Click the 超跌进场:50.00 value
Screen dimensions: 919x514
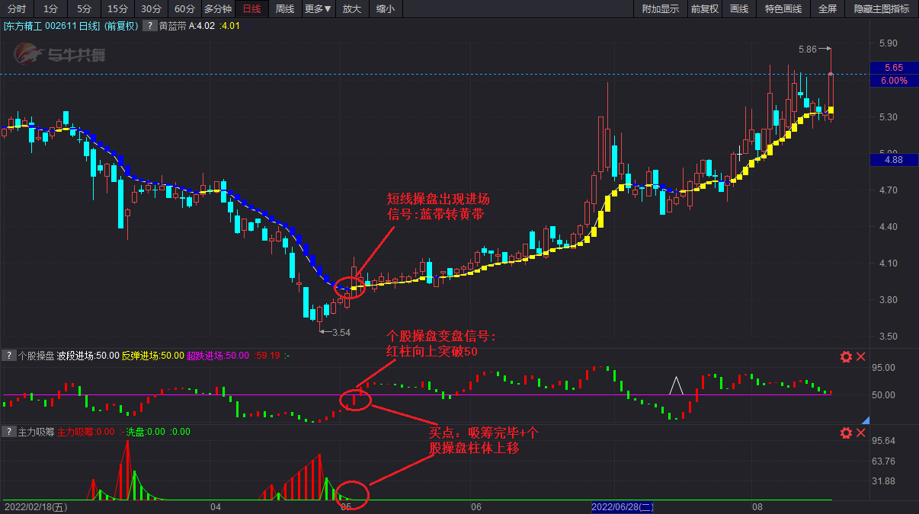click(218, 356)
